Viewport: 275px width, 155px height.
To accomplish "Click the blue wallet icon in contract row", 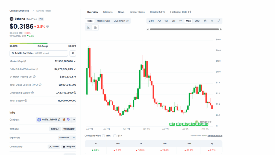I will (x=68, y=120).
